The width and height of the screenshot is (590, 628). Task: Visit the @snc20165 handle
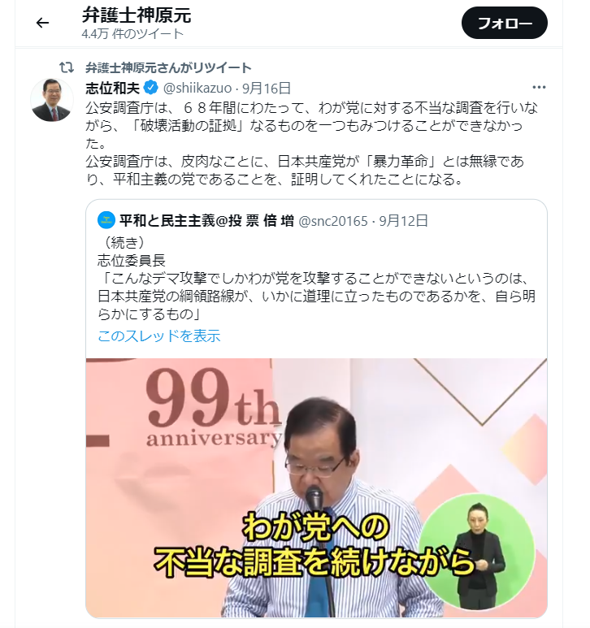point(333,221)
